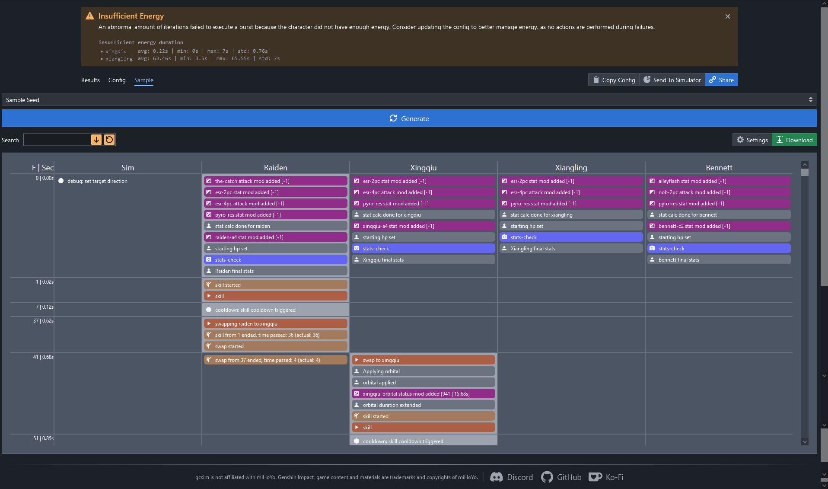The height and width of the screenshot is (489, 828).
Task: Click Send To Simulator button
Action: tap(672, 80)
